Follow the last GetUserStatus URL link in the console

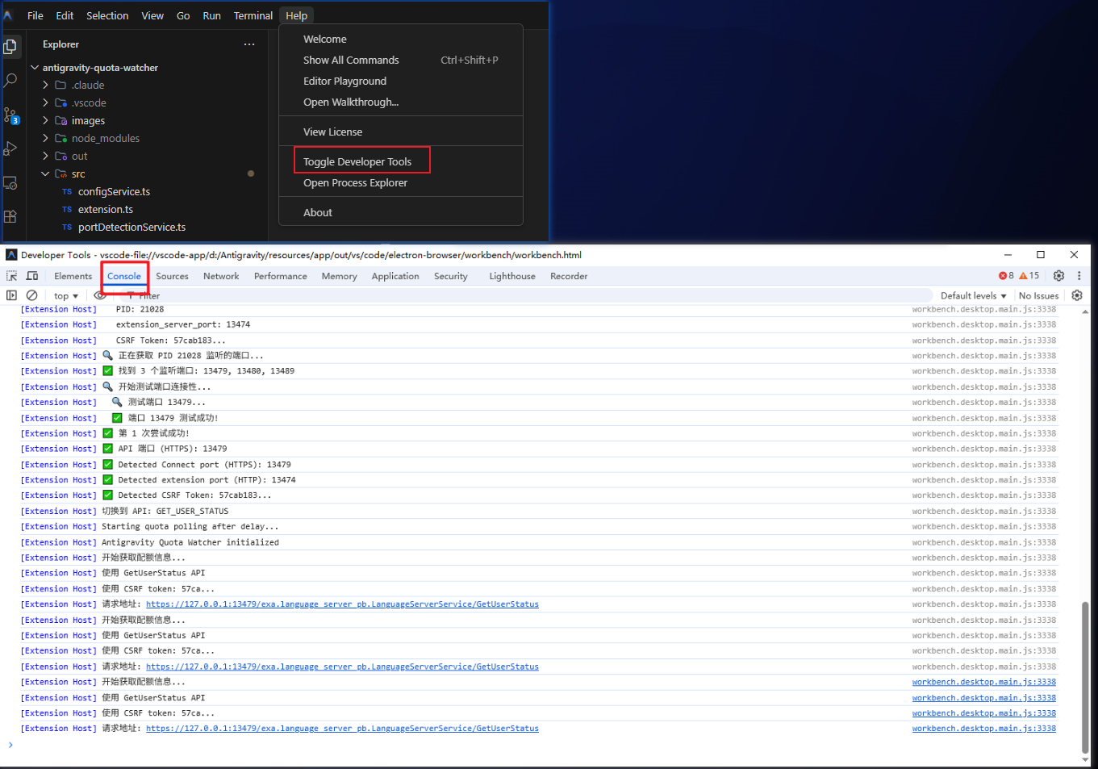pyautogui.click(x=342, y=729)
